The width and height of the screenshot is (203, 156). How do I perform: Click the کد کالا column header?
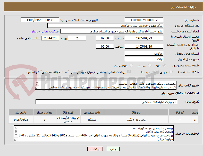180,112
